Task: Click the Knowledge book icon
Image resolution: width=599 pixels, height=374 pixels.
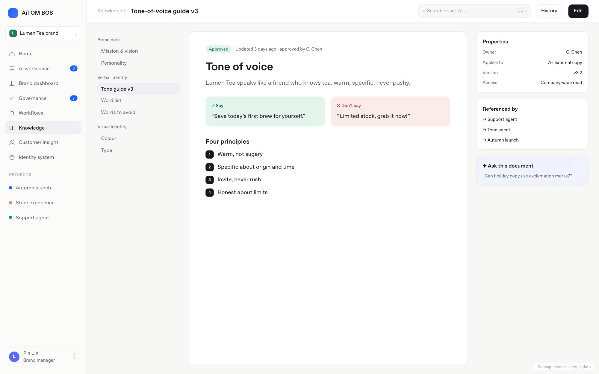Action: tap(12, 128)
